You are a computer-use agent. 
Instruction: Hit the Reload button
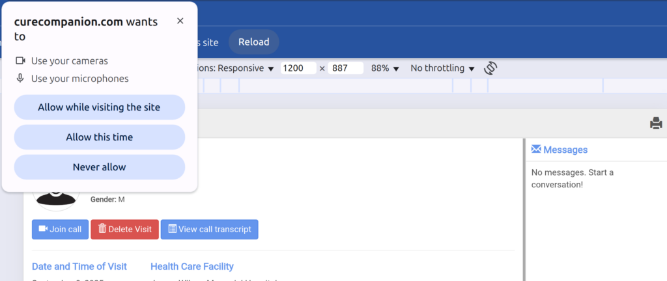click(253, 42)
